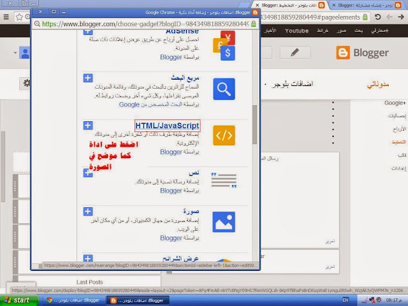
Task: Click the plus button beside HTML/JavaScript
Action: [x=88, y=126]
